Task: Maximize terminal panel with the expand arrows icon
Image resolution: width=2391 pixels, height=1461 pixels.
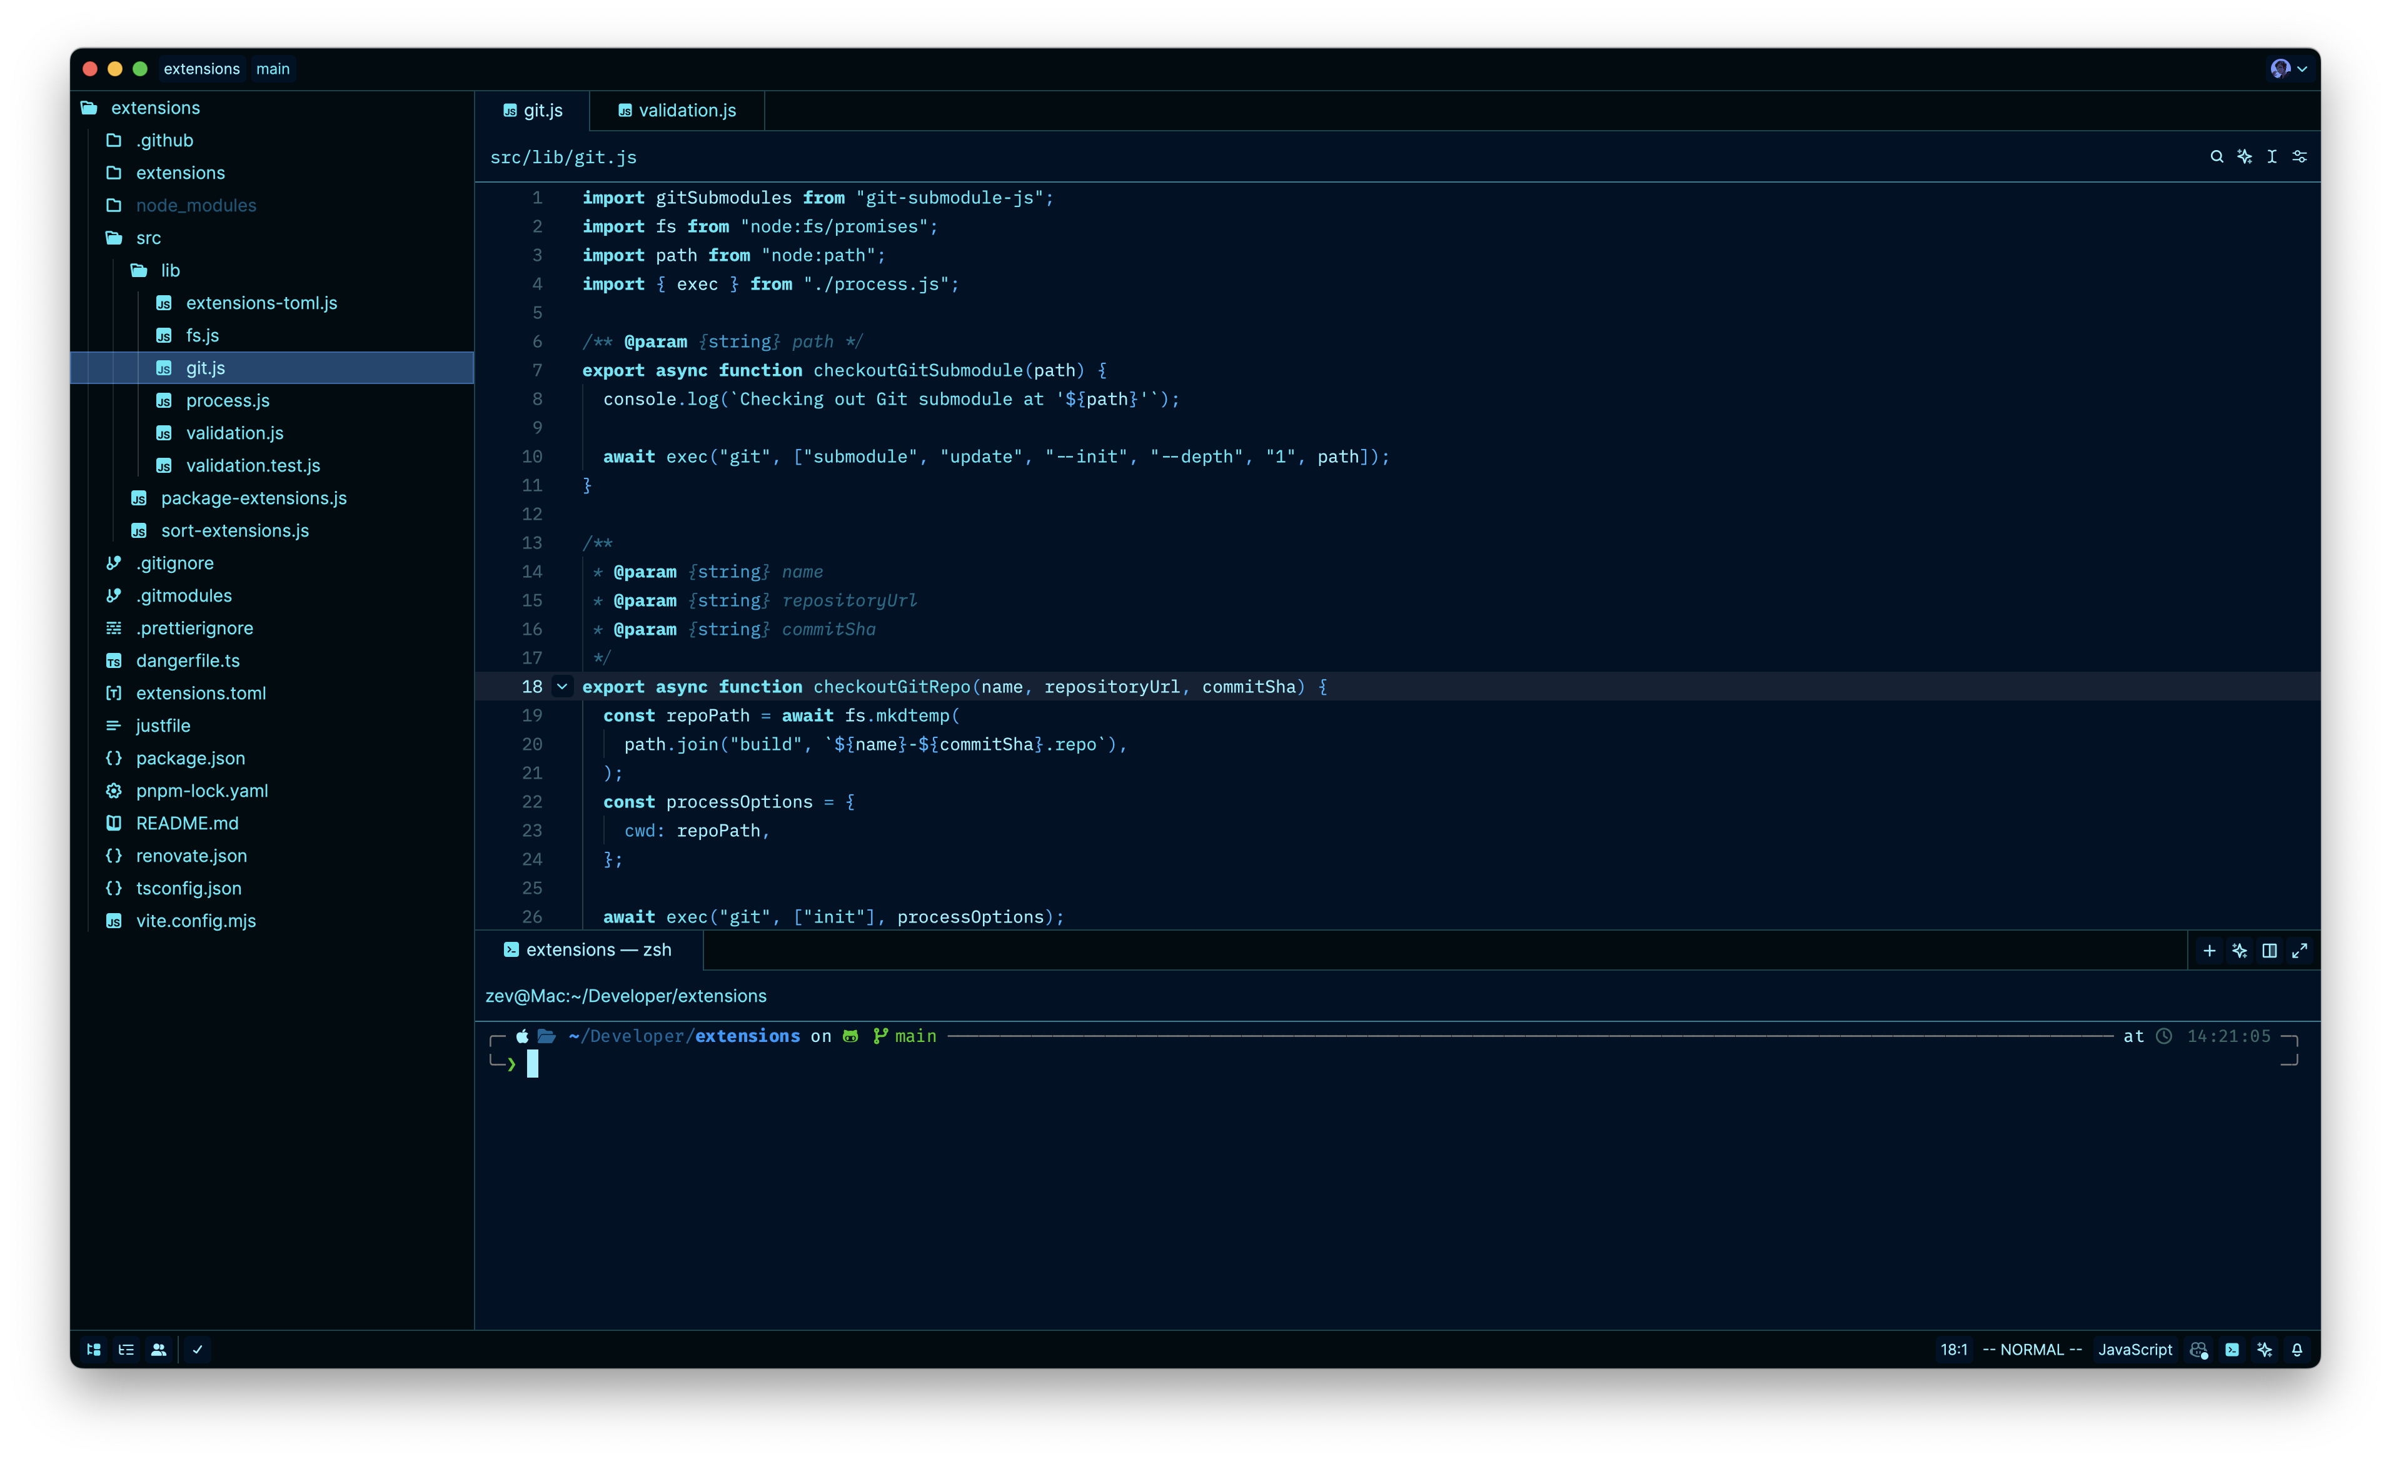Action: click(2300, 951)
